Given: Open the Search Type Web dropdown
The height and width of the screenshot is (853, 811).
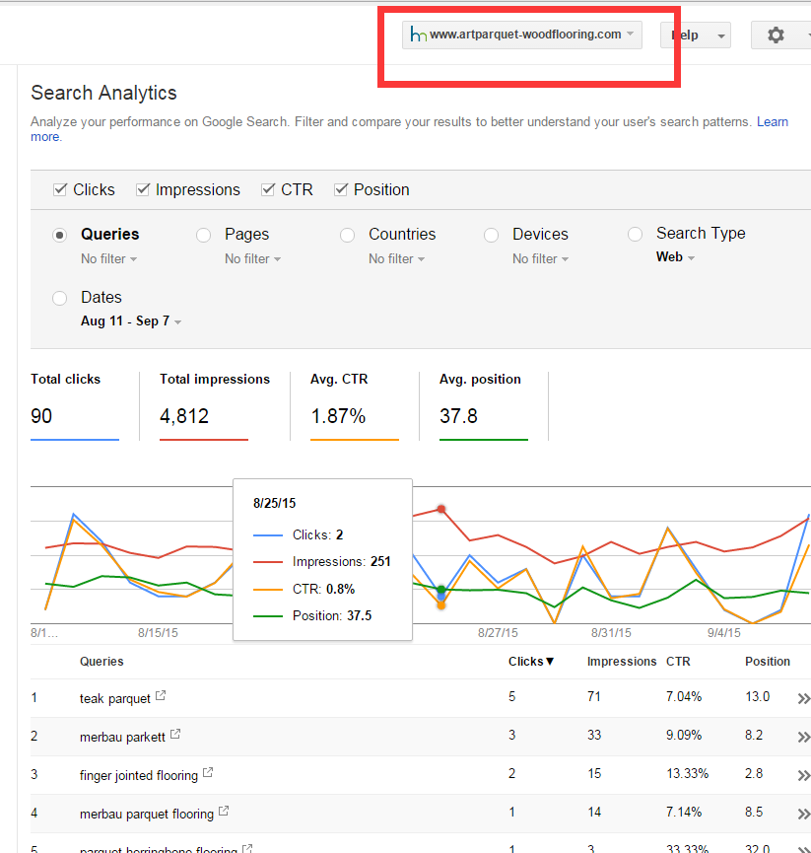Looking at the screenshot, I should (x=675, y=256).
